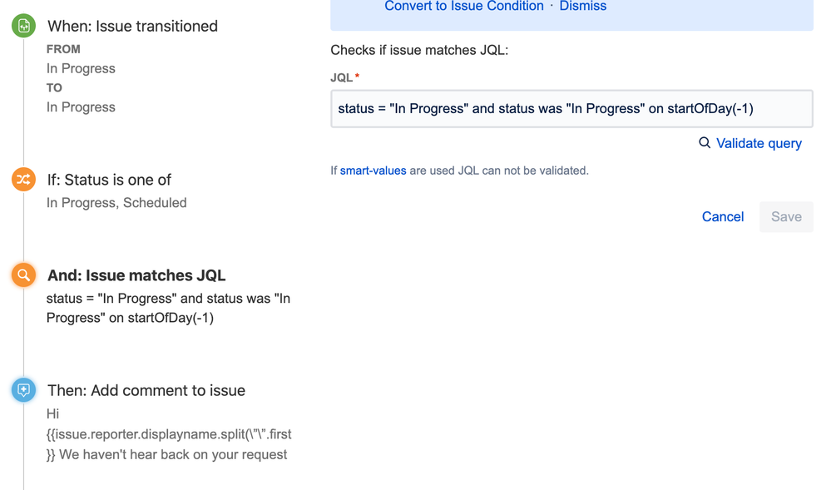Click the green Issue transitioned trigger icon
The height and width of the screenshot is (490, 831).
click(x=22, y=26)
